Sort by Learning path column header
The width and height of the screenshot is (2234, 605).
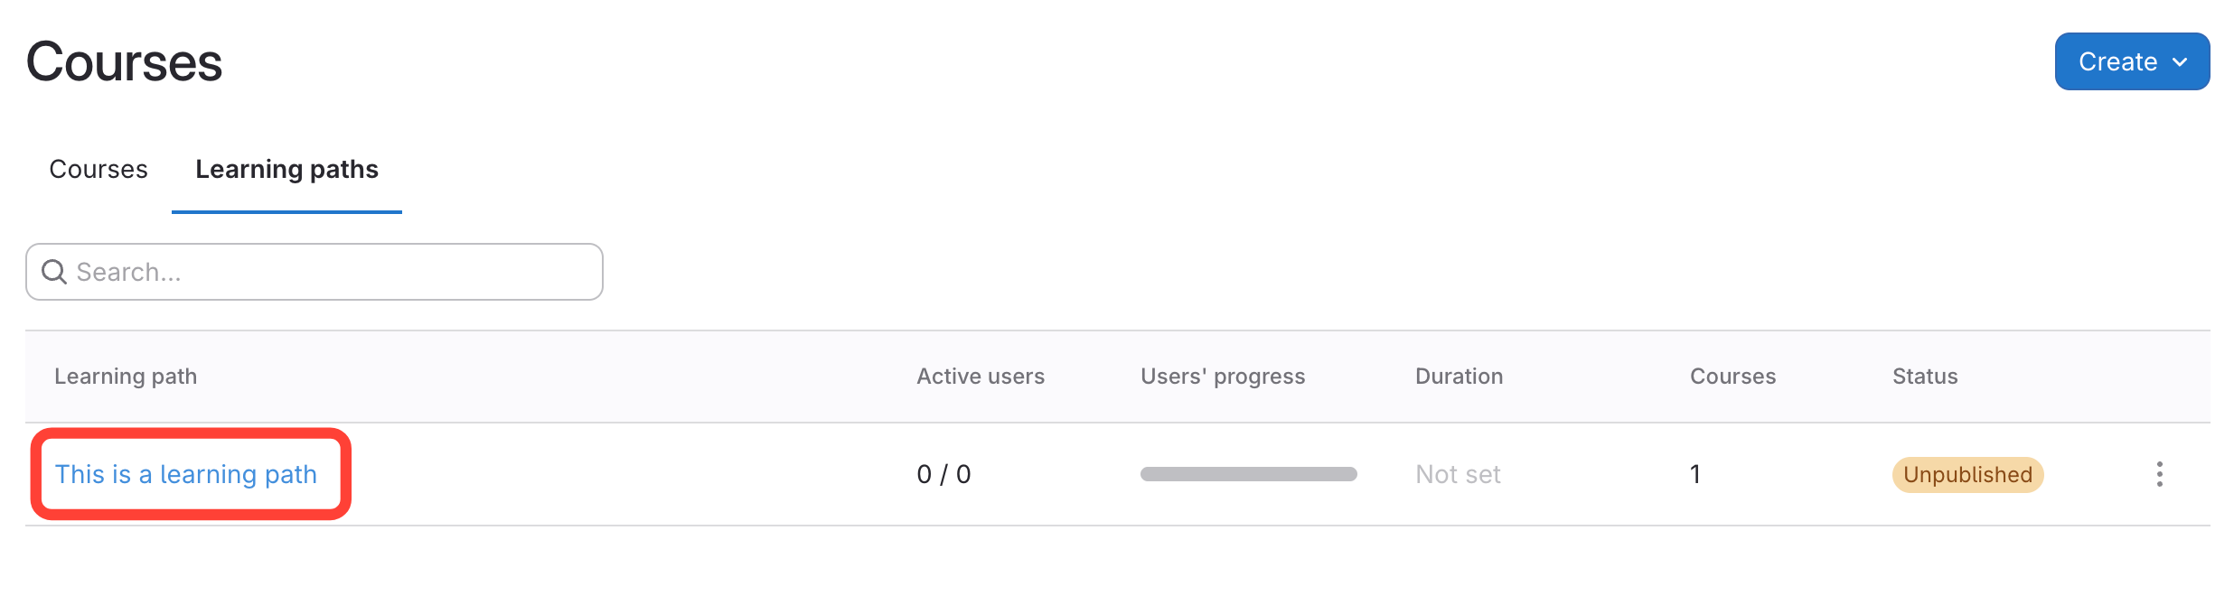pos(126,377)
